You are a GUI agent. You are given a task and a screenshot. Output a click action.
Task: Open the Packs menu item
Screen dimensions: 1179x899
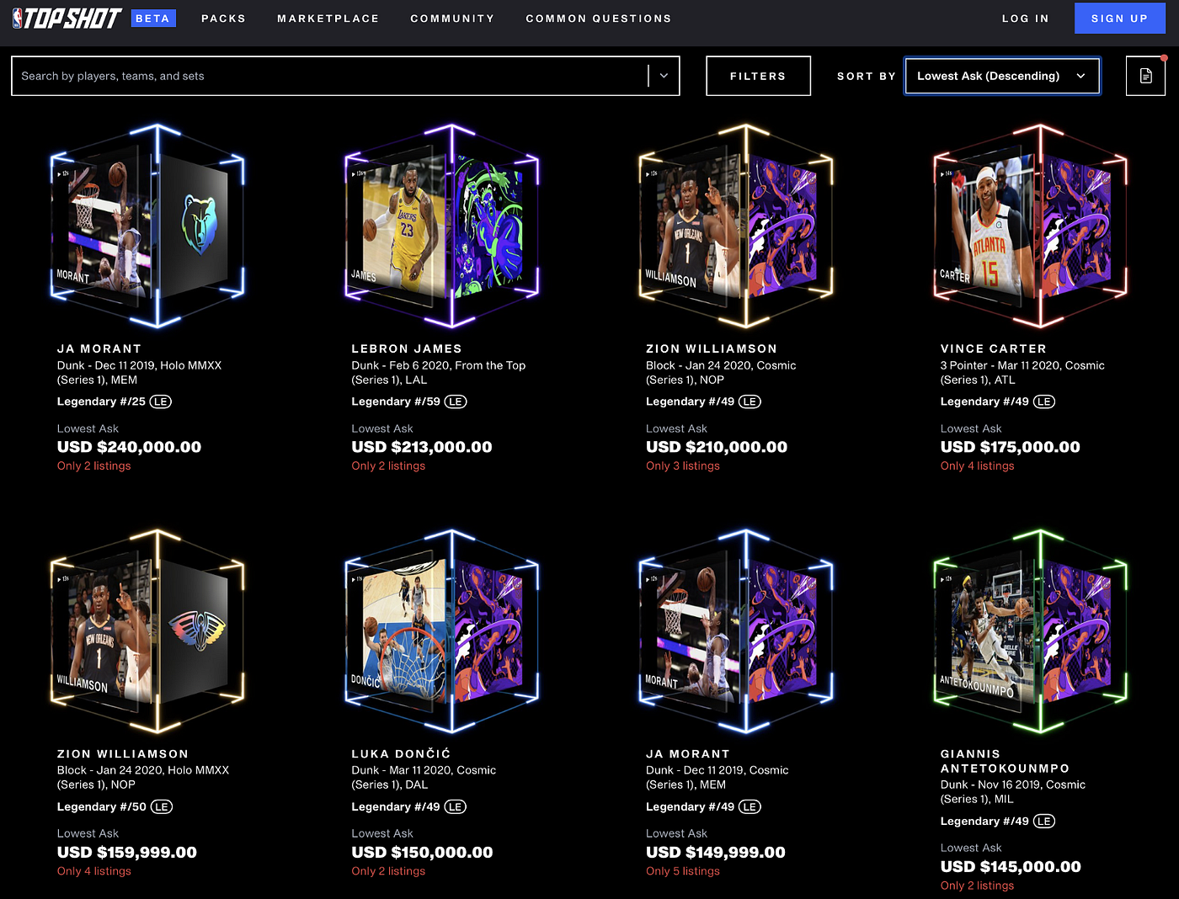(223, 19)
